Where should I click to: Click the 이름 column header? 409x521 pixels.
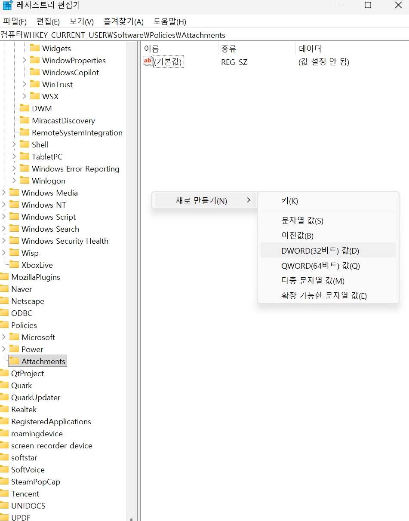(178, 49)
